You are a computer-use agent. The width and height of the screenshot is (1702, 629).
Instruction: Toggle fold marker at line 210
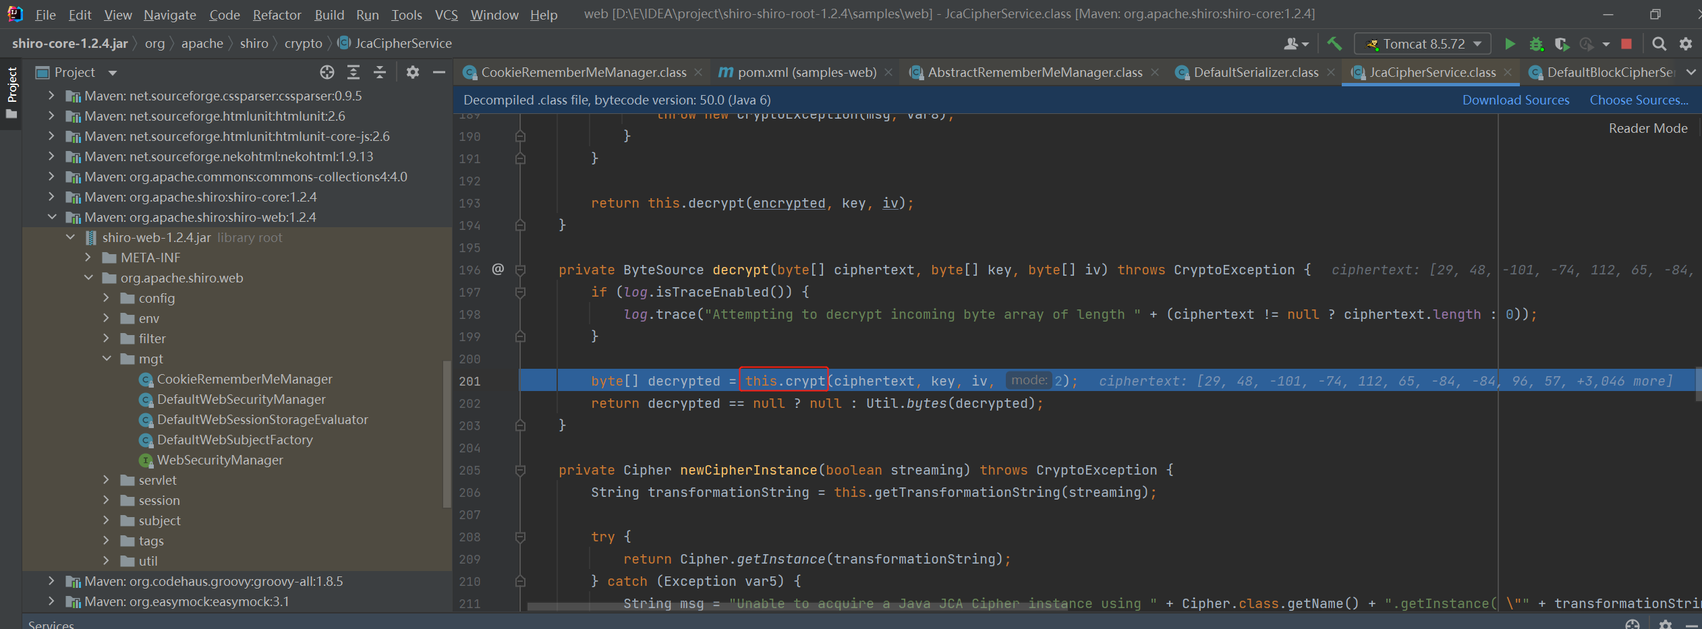click(x=520, y=581)
